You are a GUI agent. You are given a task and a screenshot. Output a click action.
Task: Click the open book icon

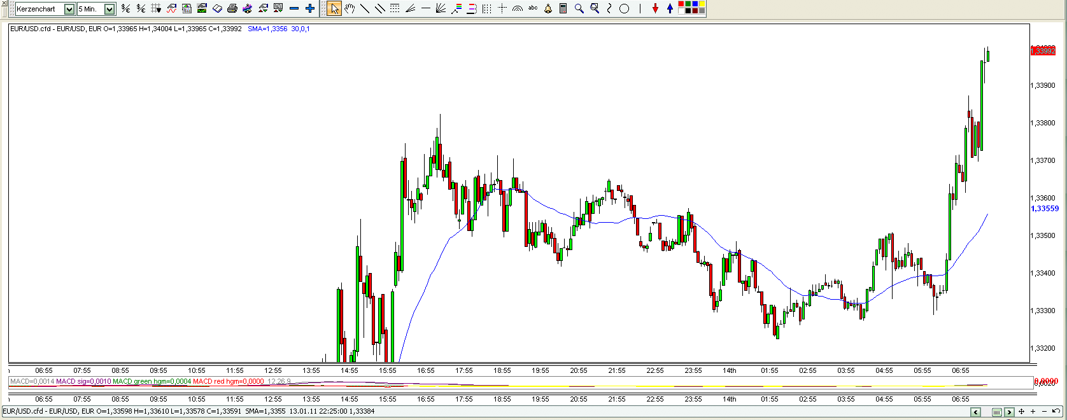pyautogui.click(x=217, y=8)
